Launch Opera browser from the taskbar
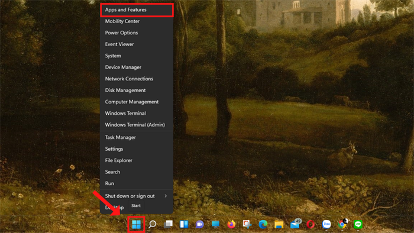The height and width of the screenshot is (233, 414). point(310,224)
